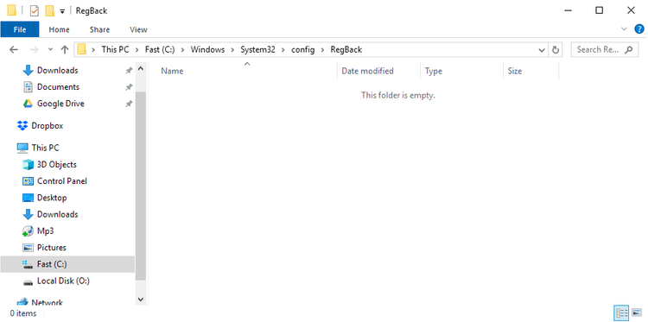Switch to the Home ribbon tab

pos(59,29)
